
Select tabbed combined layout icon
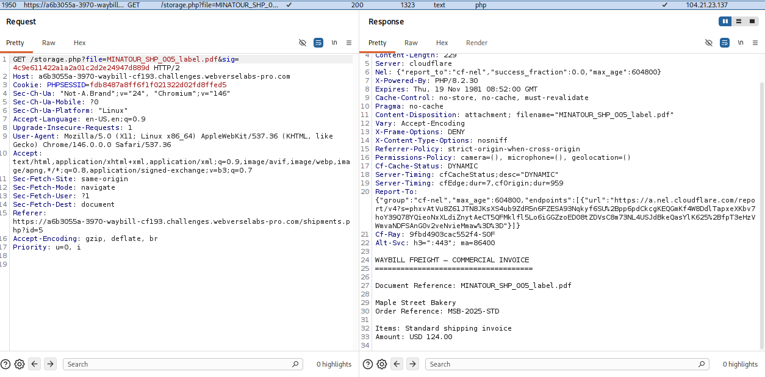[752, 21]
